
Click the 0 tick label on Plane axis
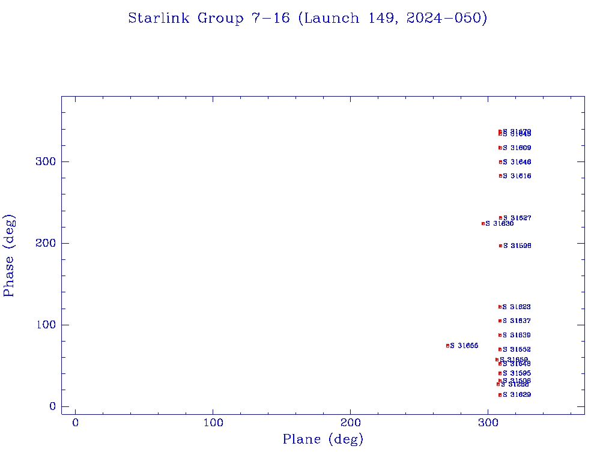[75, 423]
